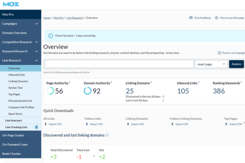The height and width of the screenshot is (163, 245).
Task: Click the Domain Authority progress ring
Action: click(x=87, y=91)
